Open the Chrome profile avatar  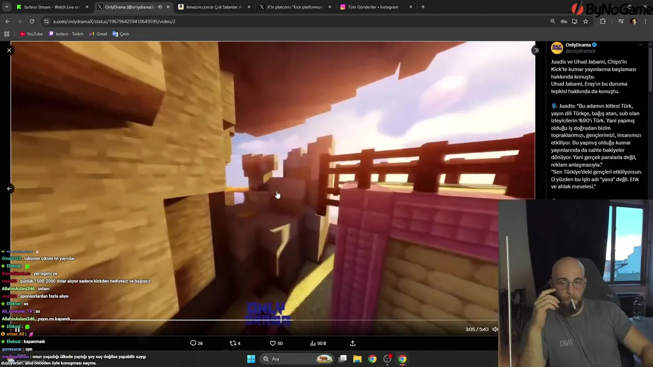pyautogui.click(x=633, y=21)
